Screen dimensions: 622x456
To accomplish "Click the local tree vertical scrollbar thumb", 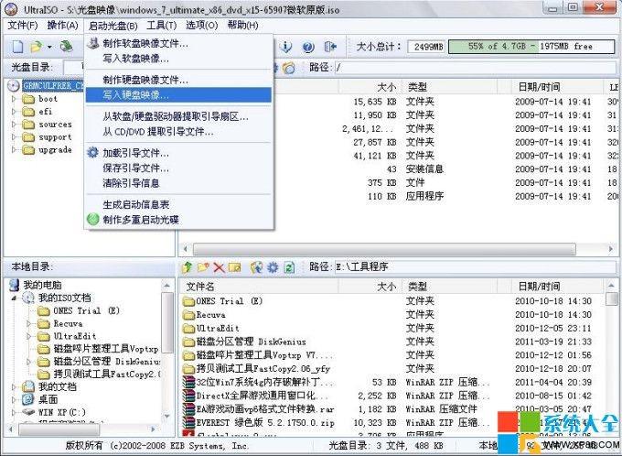I will [167, 322].
